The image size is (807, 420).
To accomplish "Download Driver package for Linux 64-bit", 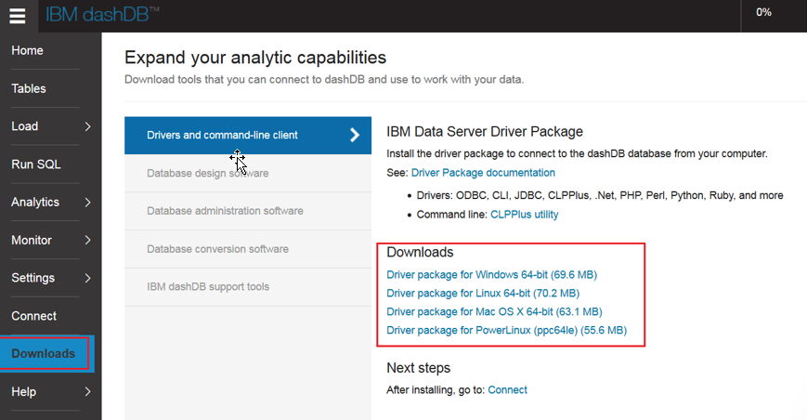I will click(x=483, y=294).
